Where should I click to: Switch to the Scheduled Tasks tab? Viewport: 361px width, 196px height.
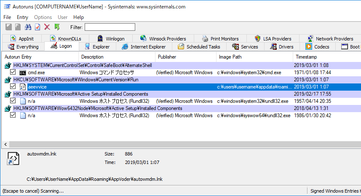tap(199, 47)
